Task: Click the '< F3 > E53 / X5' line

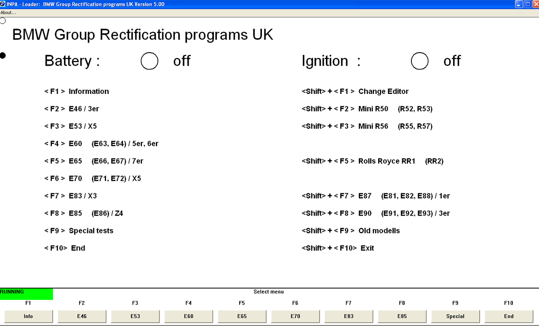Action: tap(71, 126)
